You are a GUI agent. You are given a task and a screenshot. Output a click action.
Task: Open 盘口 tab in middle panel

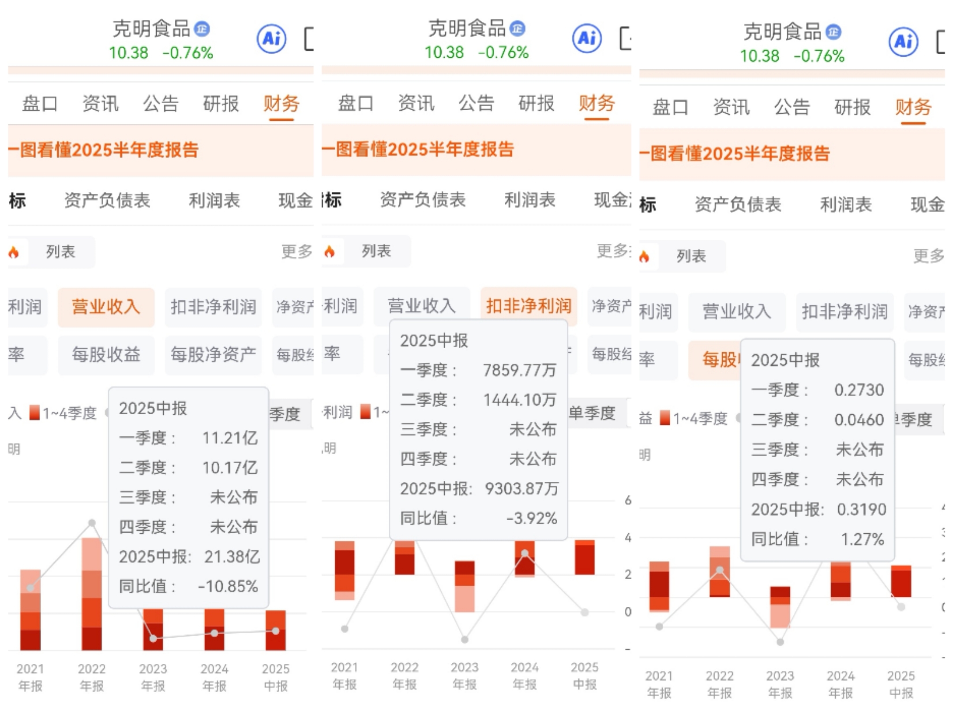pos(356,103)
